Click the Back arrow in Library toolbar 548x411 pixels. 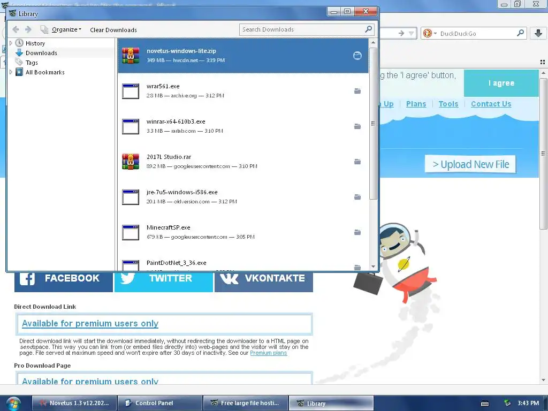tap(16, 30)
